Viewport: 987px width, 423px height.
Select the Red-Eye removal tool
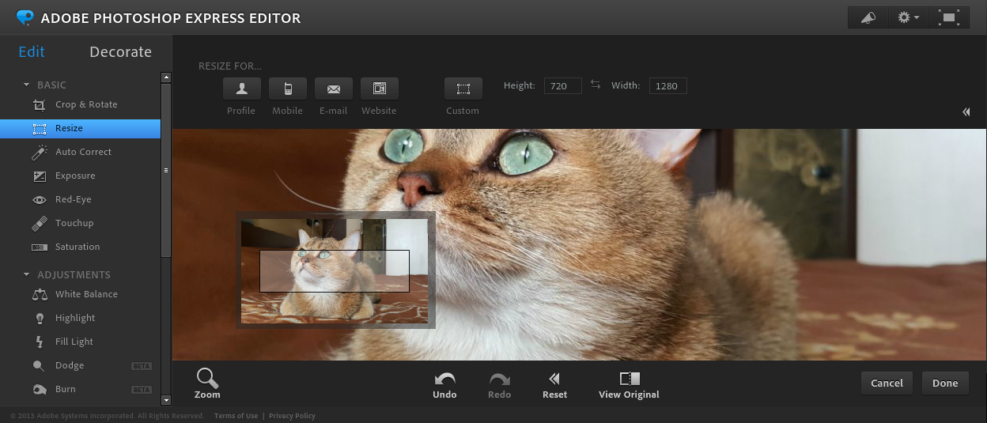80,199
